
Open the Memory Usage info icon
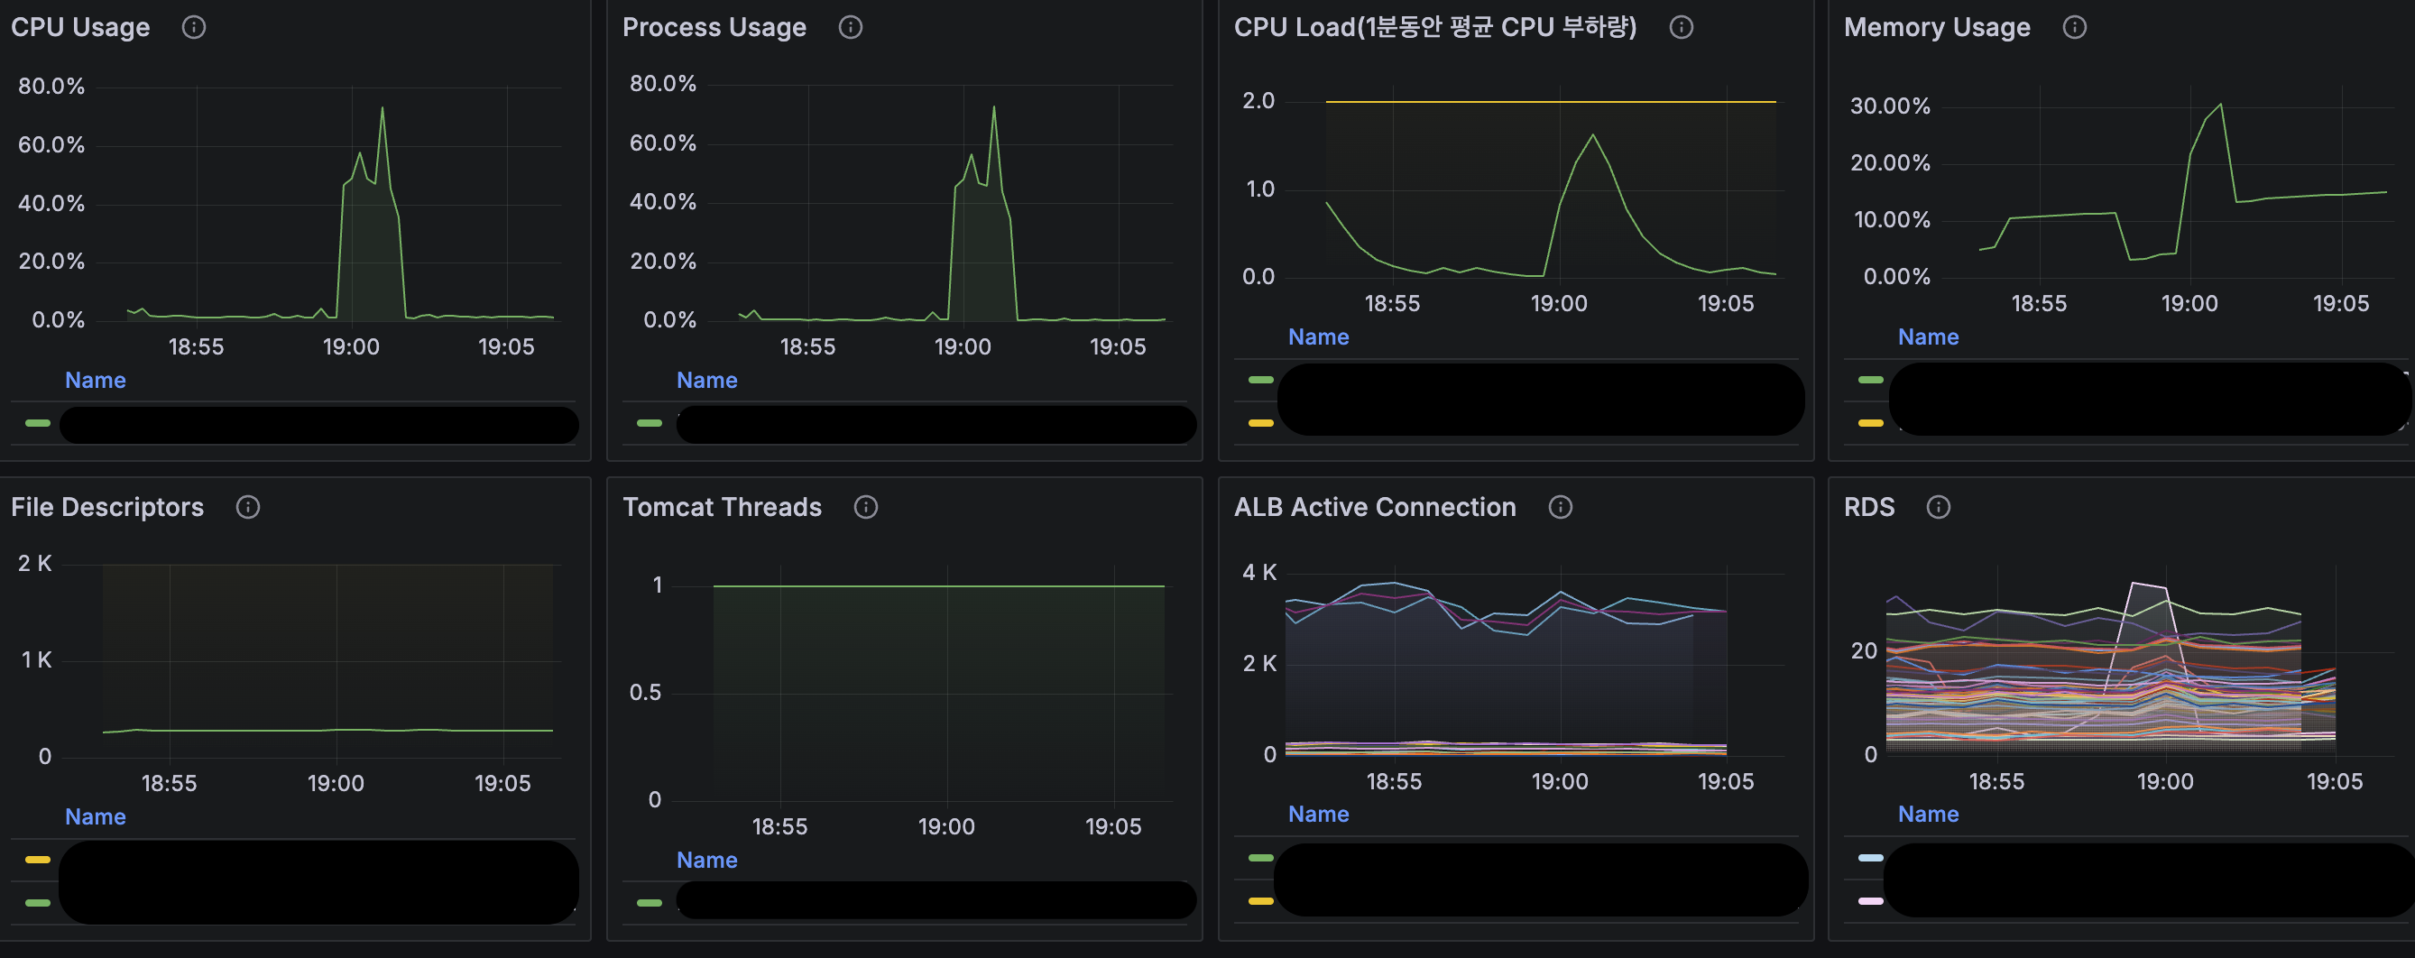2074,27
